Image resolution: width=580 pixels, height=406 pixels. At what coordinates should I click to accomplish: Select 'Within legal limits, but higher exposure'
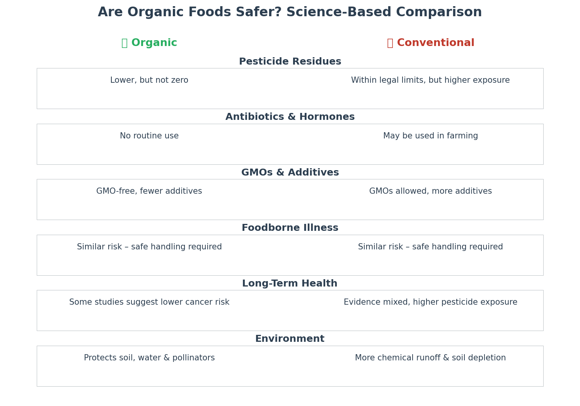pos(430,80)
